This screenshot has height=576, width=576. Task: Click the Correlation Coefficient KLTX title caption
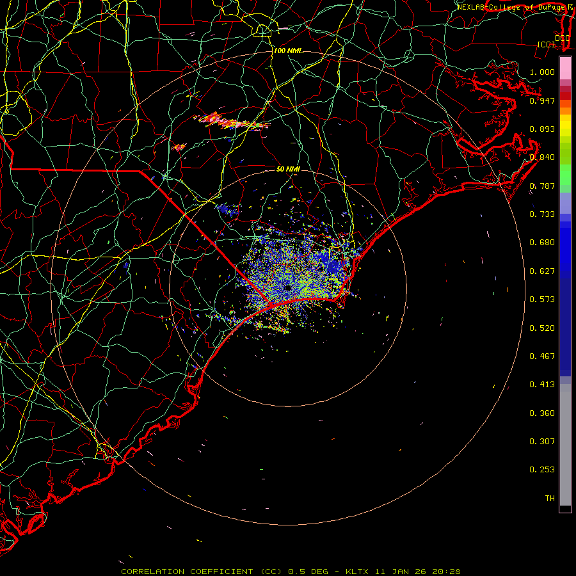[x=291, y=572]
